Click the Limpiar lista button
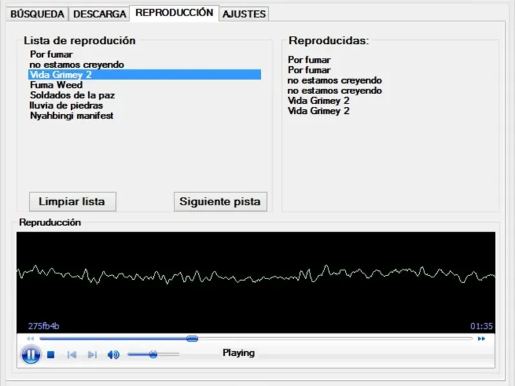The height and width of the screenshot is (386, 515). click(72, 201)
